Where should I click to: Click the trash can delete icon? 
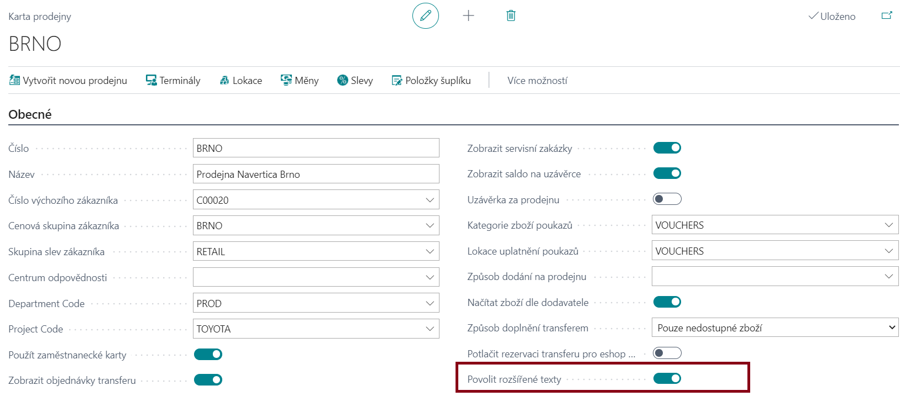pos(511,15)
